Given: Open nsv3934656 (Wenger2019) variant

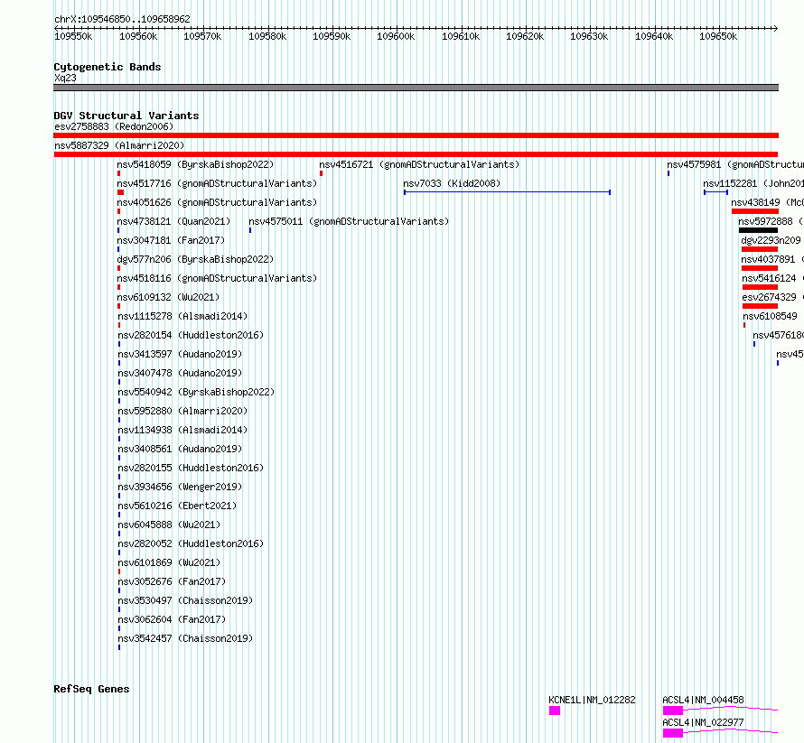Looking at the screenshot, I should [180, 487].
